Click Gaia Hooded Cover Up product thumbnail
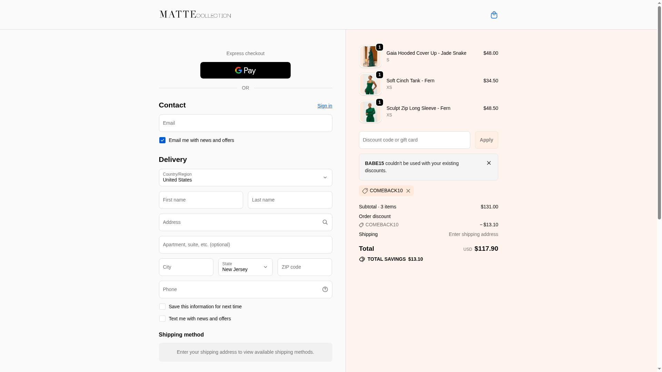662x372 pixels. [370, 56]
